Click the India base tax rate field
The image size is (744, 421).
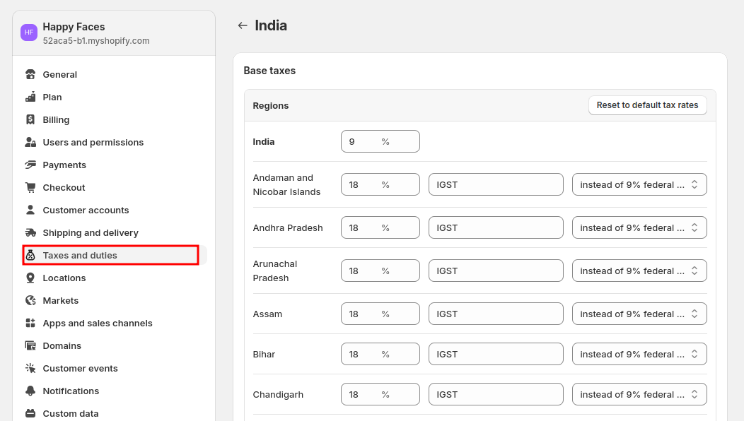380,141
